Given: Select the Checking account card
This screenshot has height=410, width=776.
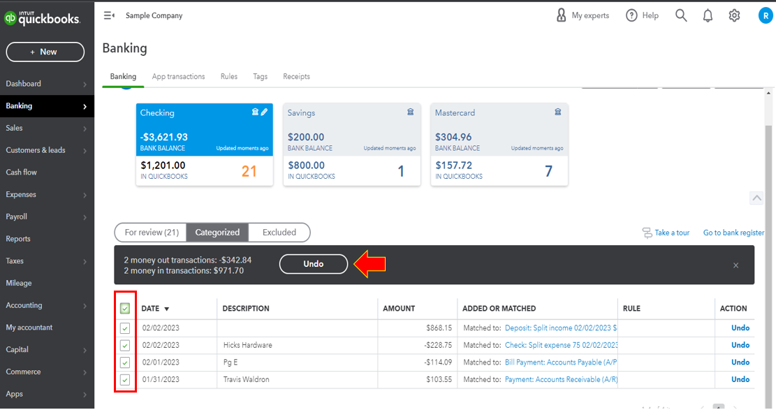Looking at the screenshot, I should (x=205, y=145).
